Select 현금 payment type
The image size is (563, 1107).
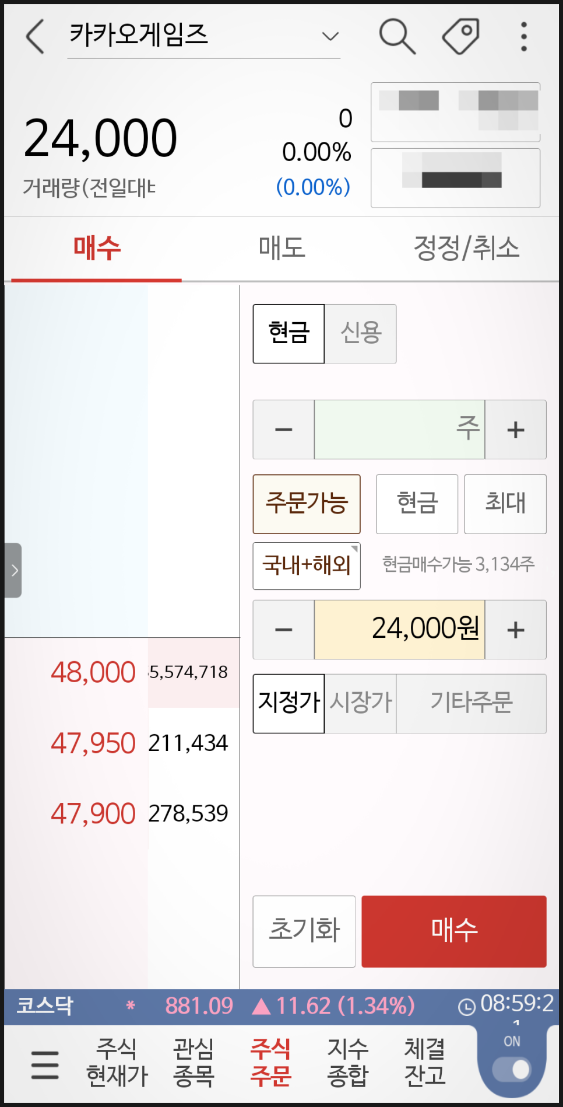288,334
